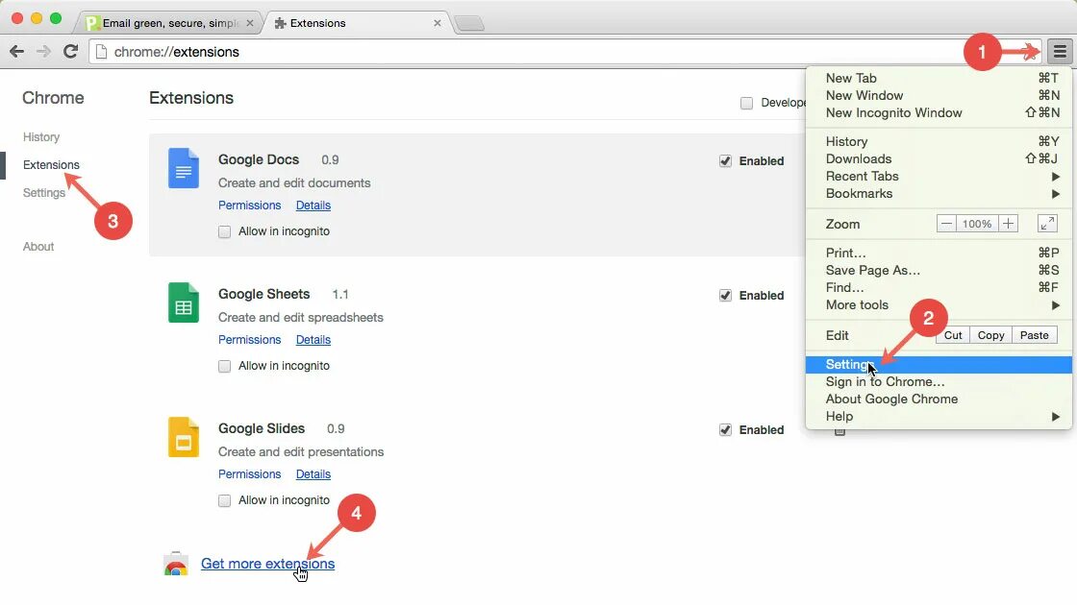1077x605 pixels.
Task: Open Google Sheets Permissions link
Action: pyautogui.click(x=249, y=340)
